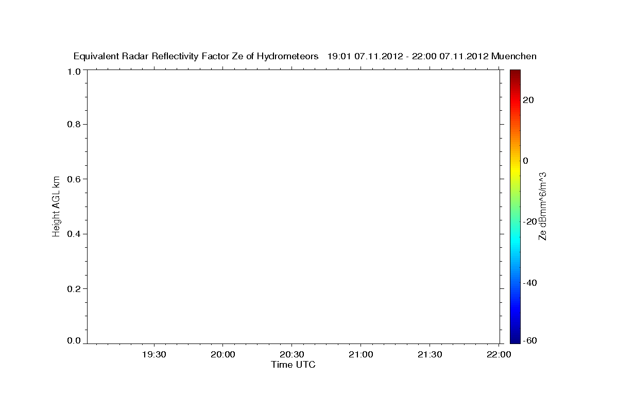Click the 0.4 height axis label

coord(75,234)
